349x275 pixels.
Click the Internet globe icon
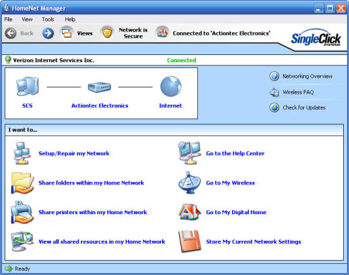171,87
